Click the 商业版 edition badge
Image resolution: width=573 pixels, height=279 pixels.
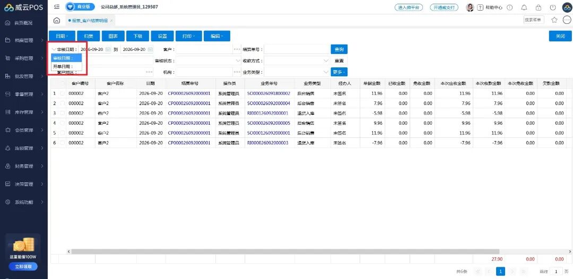(x=80, y=7)
